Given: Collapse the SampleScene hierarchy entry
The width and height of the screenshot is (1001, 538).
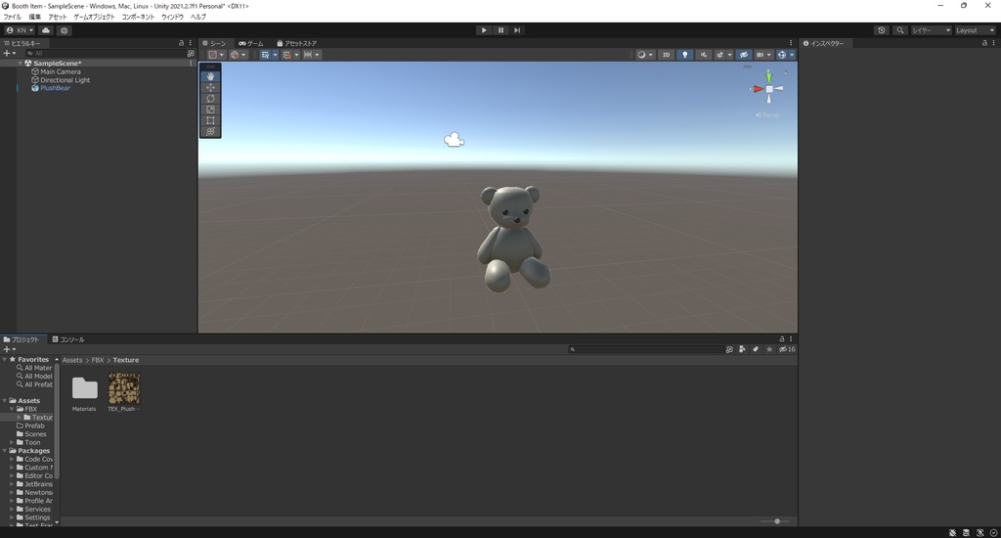Looking at the screenshot, I should tap(21, 64).
